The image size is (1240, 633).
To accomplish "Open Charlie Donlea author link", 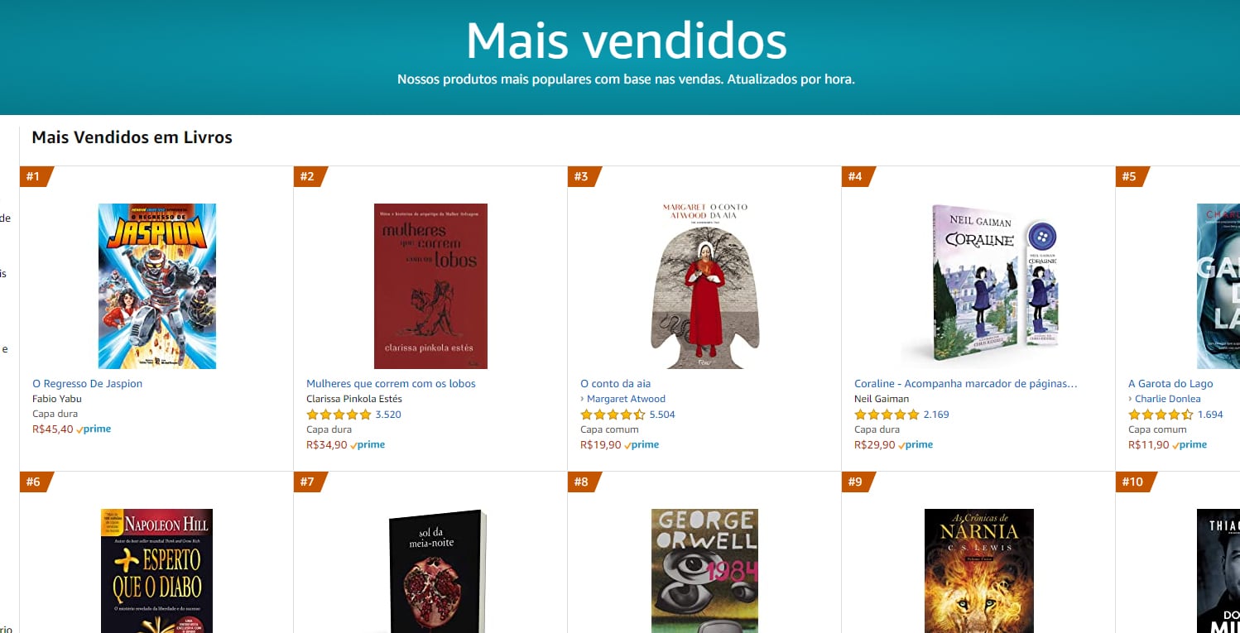I will (x=1167, y=399).
